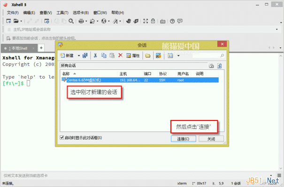Toggle the full screen icon
284x187 pixels.
click(x=146, y=21)
